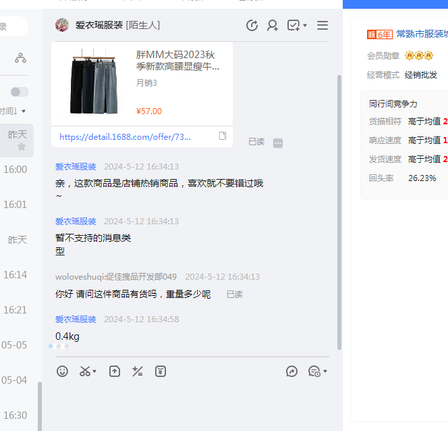448x431 pixels.
Task: Click the jeans product thumbnail
Action: (94, 82)
